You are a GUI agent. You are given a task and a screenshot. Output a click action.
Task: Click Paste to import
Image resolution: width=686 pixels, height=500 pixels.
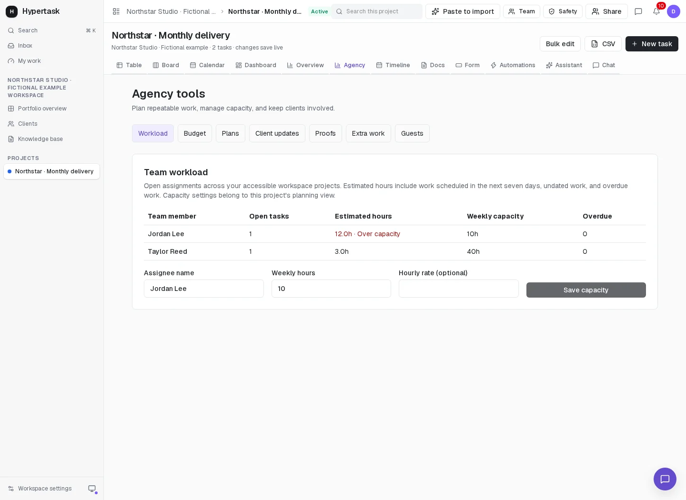[463, 11]
